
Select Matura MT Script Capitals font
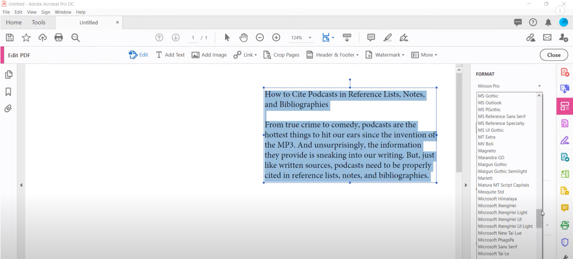pos(504,185)
